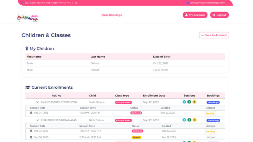Skip the Sep 23, 2025 session
The height and width of the screenshot is (142, 253).
[x=211, y=132]
